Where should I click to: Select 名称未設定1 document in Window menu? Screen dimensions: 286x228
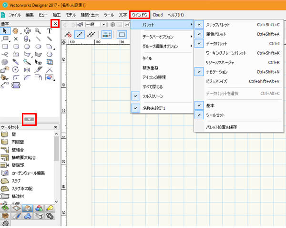pos(162,108)
